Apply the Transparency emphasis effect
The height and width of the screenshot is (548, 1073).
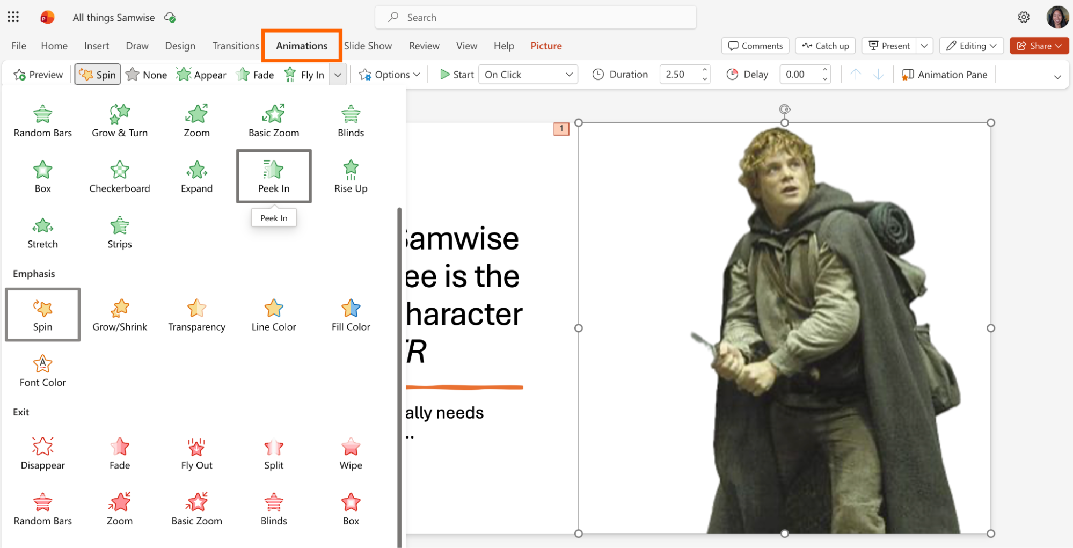(x=196, y=316)
